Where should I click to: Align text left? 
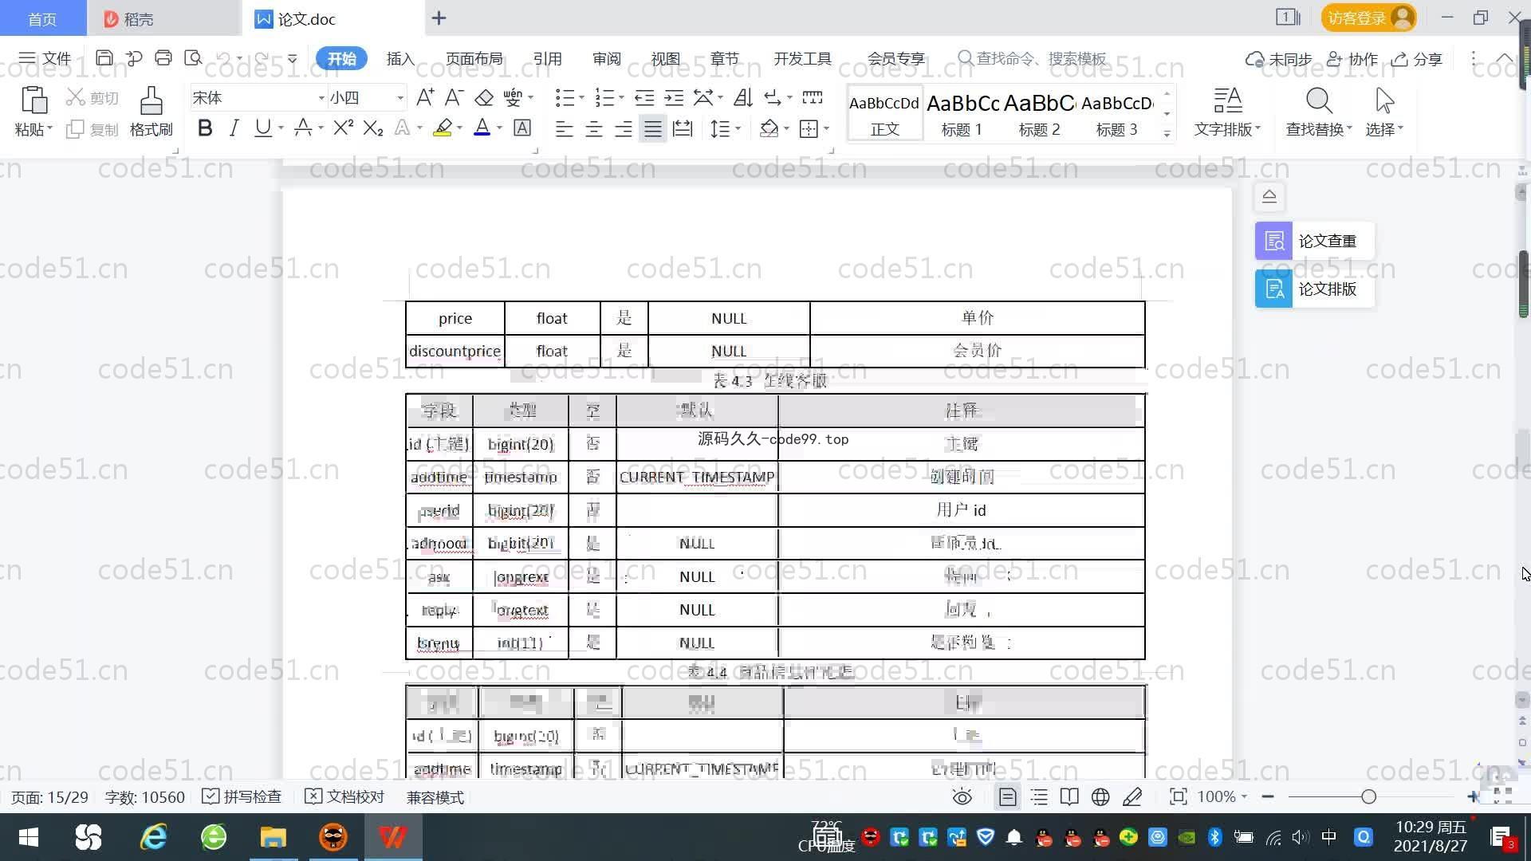[564, 128]
